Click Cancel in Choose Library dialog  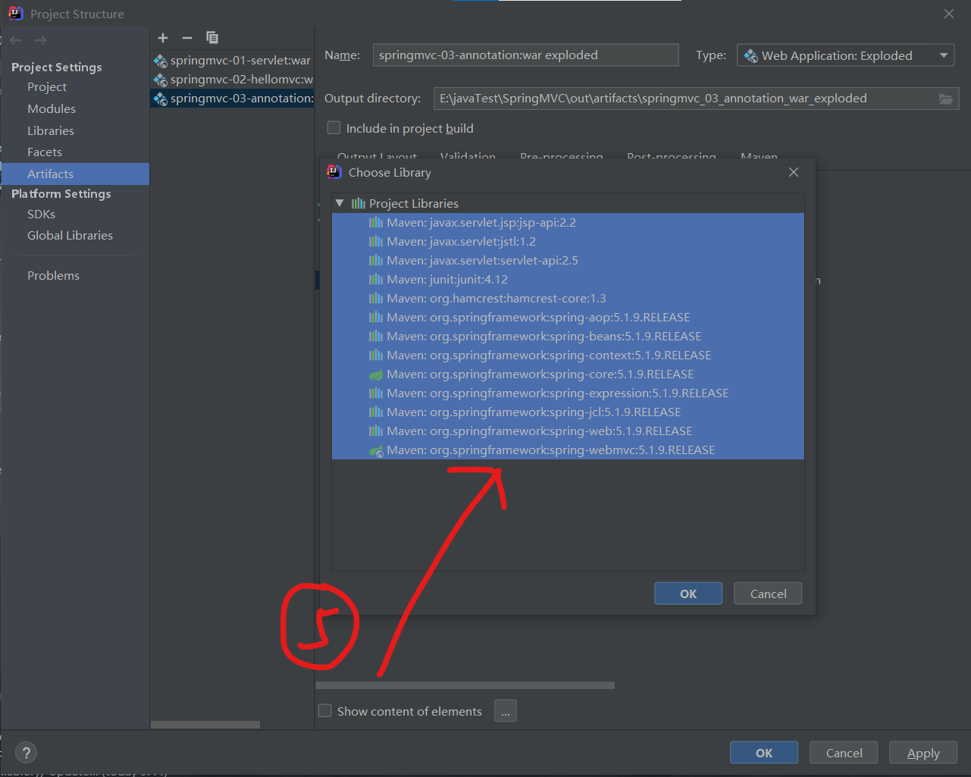(768, 594)
